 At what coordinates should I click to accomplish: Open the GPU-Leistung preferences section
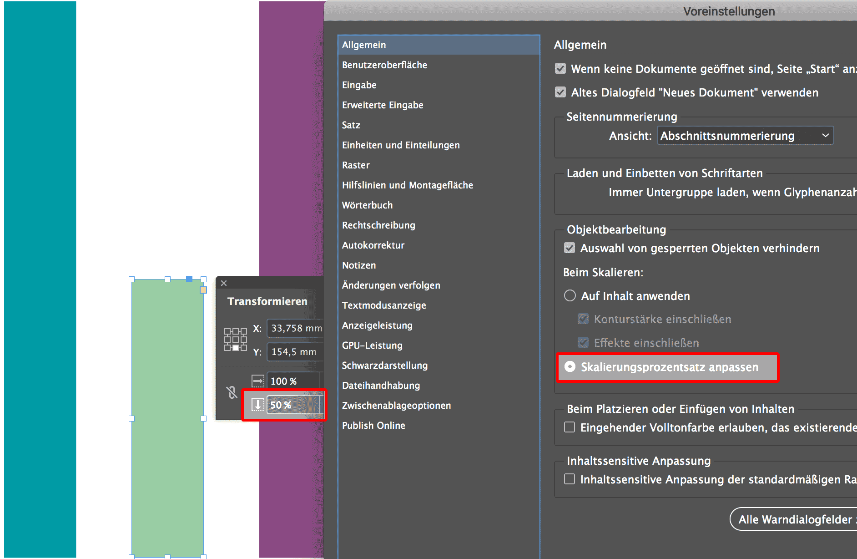coord(372,345)
